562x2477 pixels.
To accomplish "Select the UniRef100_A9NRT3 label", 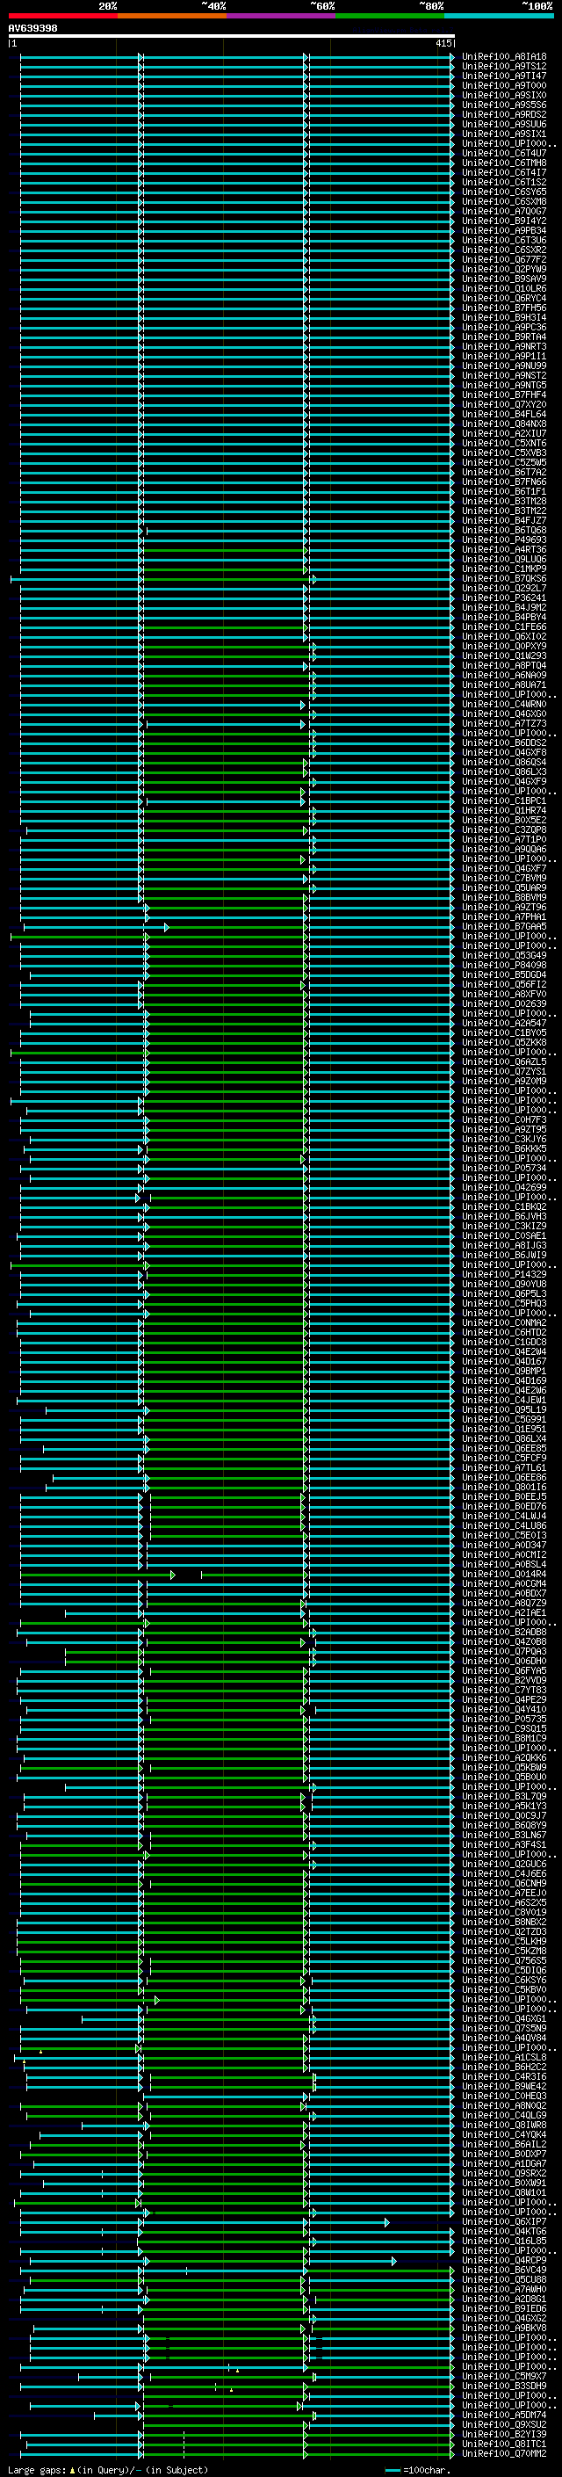I will coord(504,346).
